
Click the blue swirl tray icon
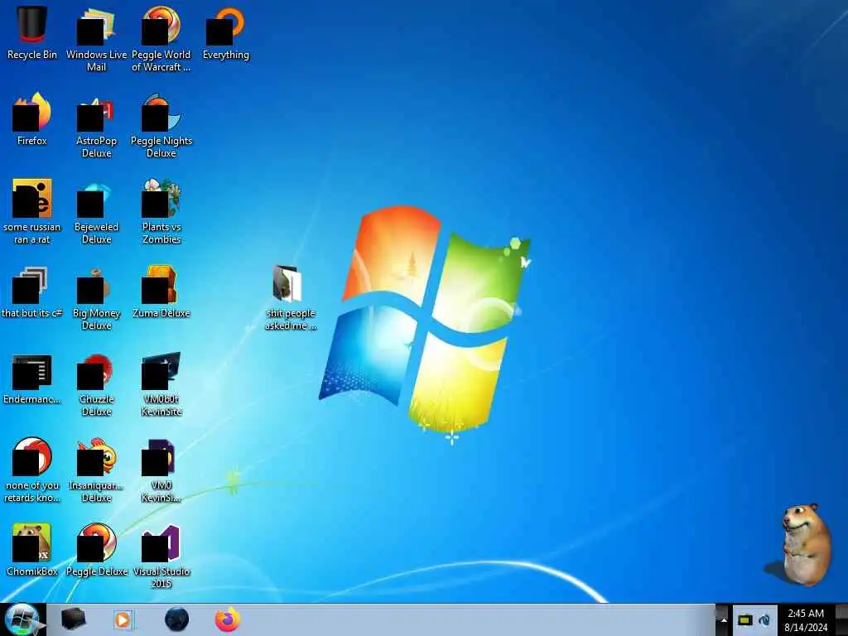tap(764, 620)
